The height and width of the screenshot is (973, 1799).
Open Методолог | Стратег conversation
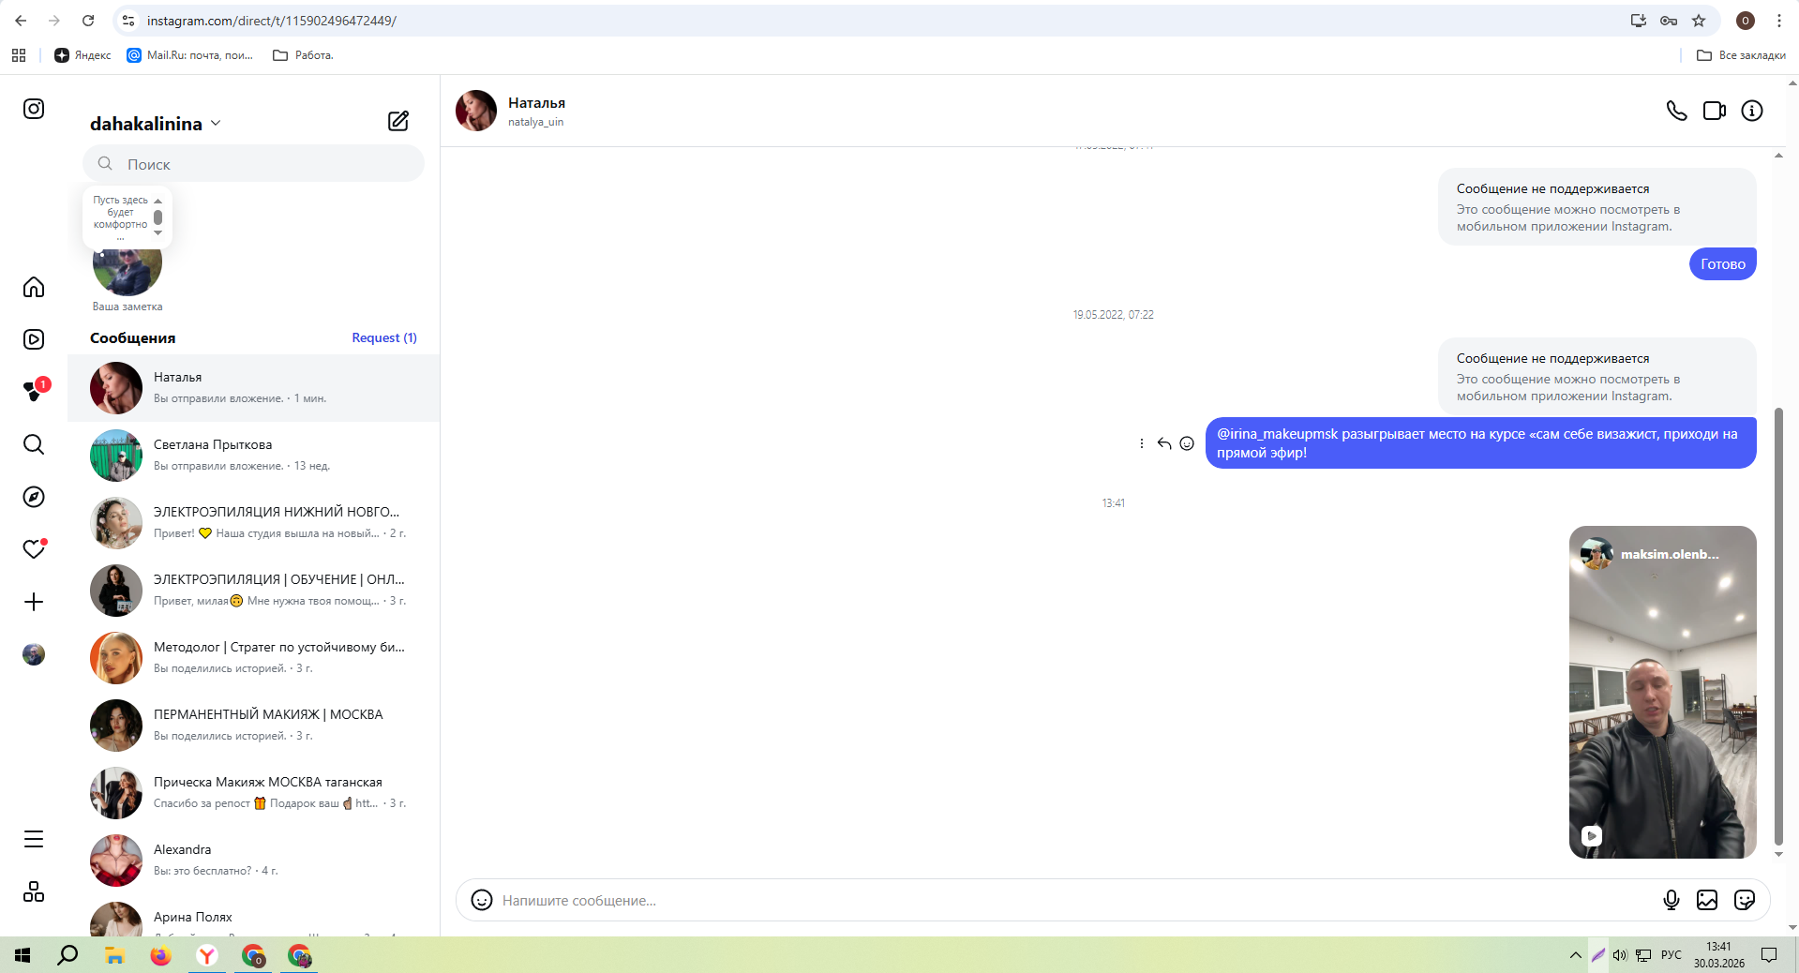pyautogui.click(x=253, y=658)
